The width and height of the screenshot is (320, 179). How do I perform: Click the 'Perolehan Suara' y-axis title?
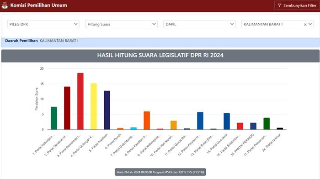(37, 99)
